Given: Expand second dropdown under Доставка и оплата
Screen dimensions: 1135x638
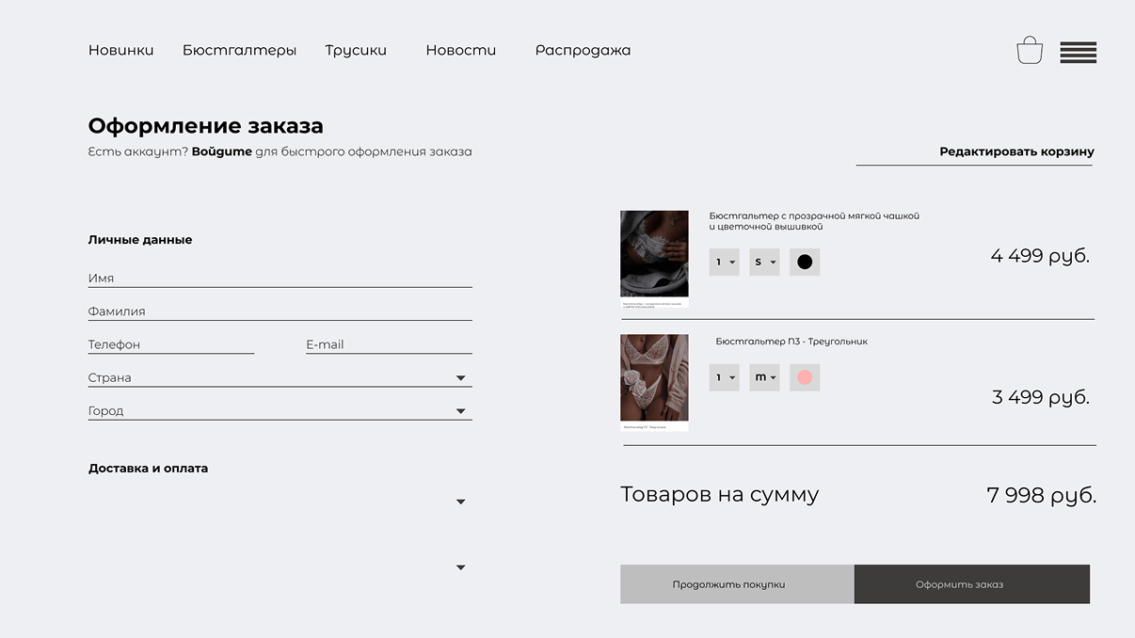Looking at the screenshot, I should pos(460,567).
